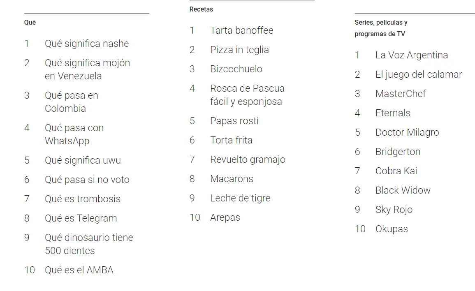The image size is (475, 291).
Task: Open 'Arepas' recipe item
Action: (225, 217)
